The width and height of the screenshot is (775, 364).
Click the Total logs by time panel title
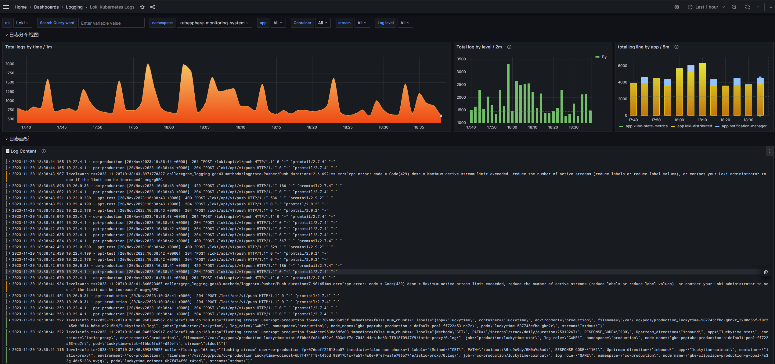pos(28,47)
